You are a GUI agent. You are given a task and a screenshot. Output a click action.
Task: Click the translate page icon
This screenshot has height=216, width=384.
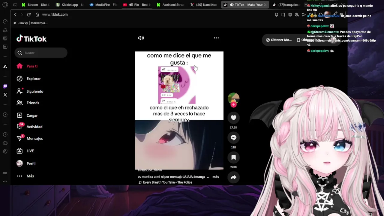click(297, 14)
